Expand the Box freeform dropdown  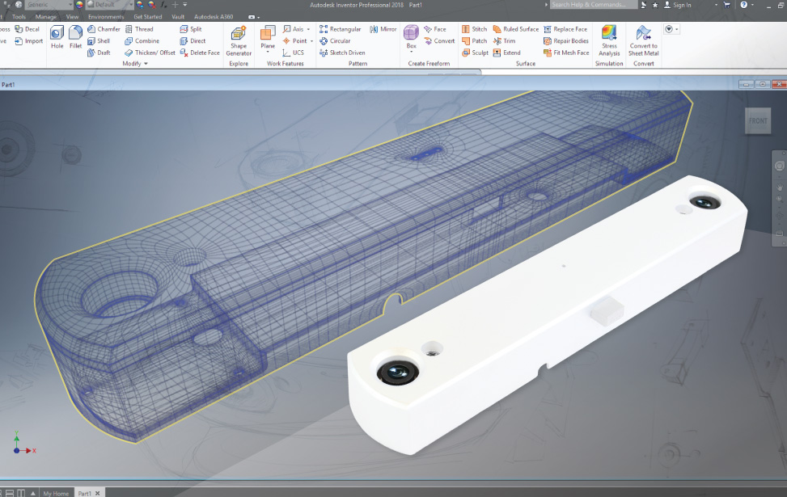411,53
